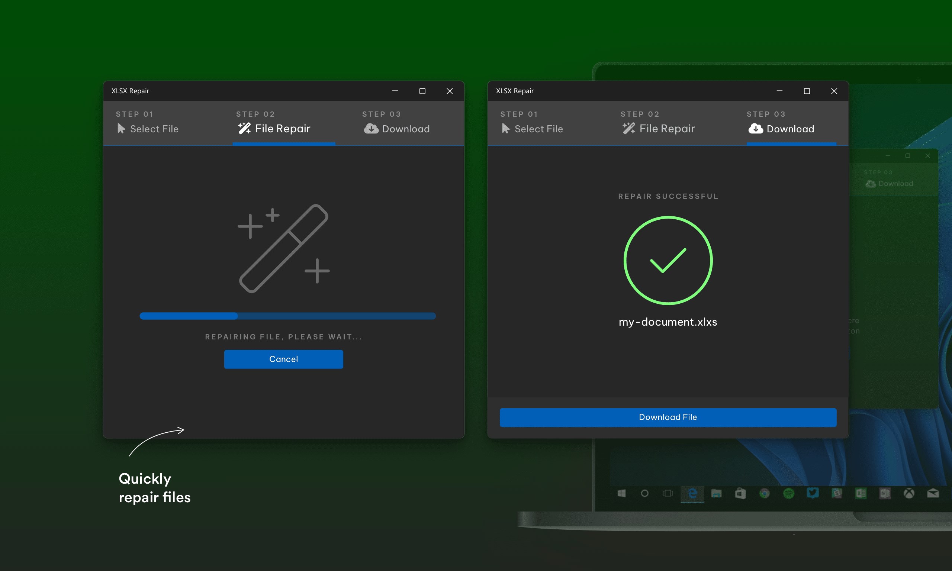The image size is (952, 571).
Task: Click the repair progress bar
Action: click(287, 316)
